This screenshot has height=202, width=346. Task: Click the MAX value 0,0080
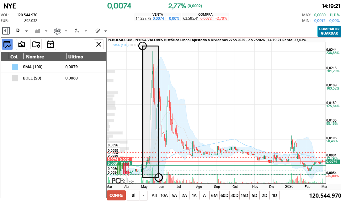click(320, 15)
